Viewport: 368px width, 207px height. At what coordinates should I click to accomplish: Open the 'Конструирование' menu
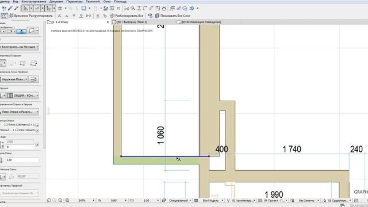33,1
